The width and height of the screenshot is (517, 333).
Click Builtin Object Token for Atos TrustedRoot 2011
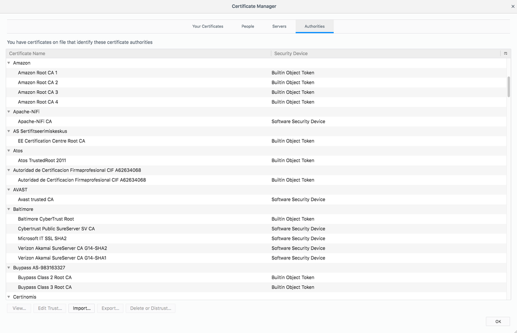point(293,161)
